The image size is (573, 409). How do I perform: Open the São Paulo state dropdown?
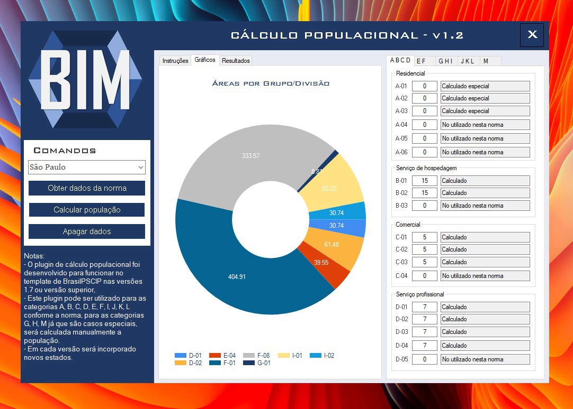(87, 167)
